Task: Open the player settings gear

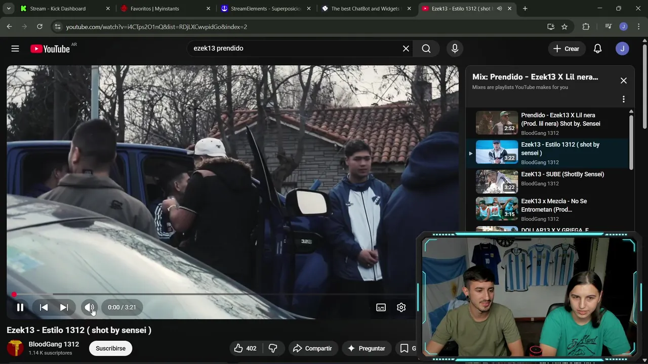Action: point(401,307)
